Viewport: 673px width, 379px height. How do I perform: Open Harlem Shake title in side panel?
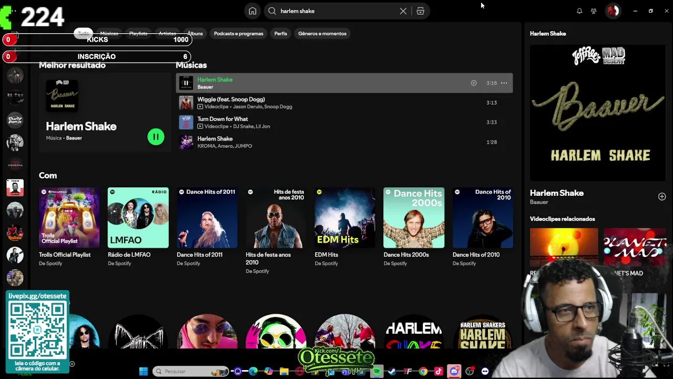(x=557, y=193)
